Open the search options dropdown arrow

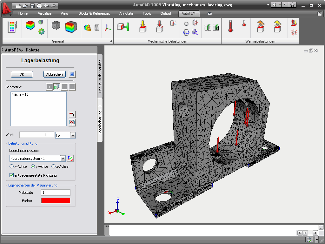click(280, 5)
